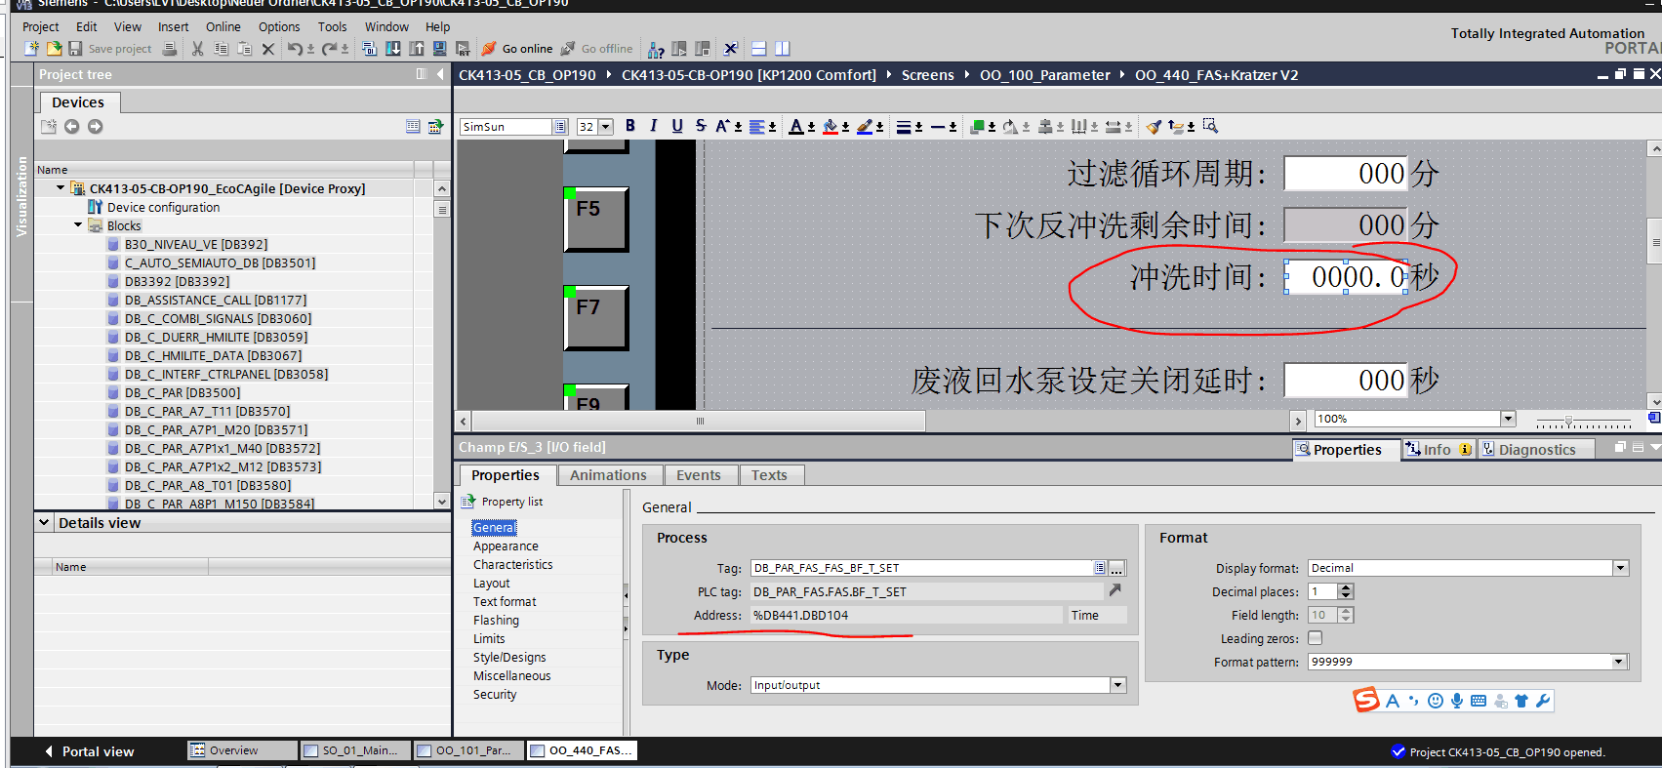Start simulation from the toolbar
The height and width of the screenshot is (768, 1662).
[x=440, y=49]
